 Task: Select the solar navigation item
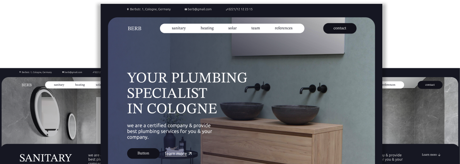[232, 28]
